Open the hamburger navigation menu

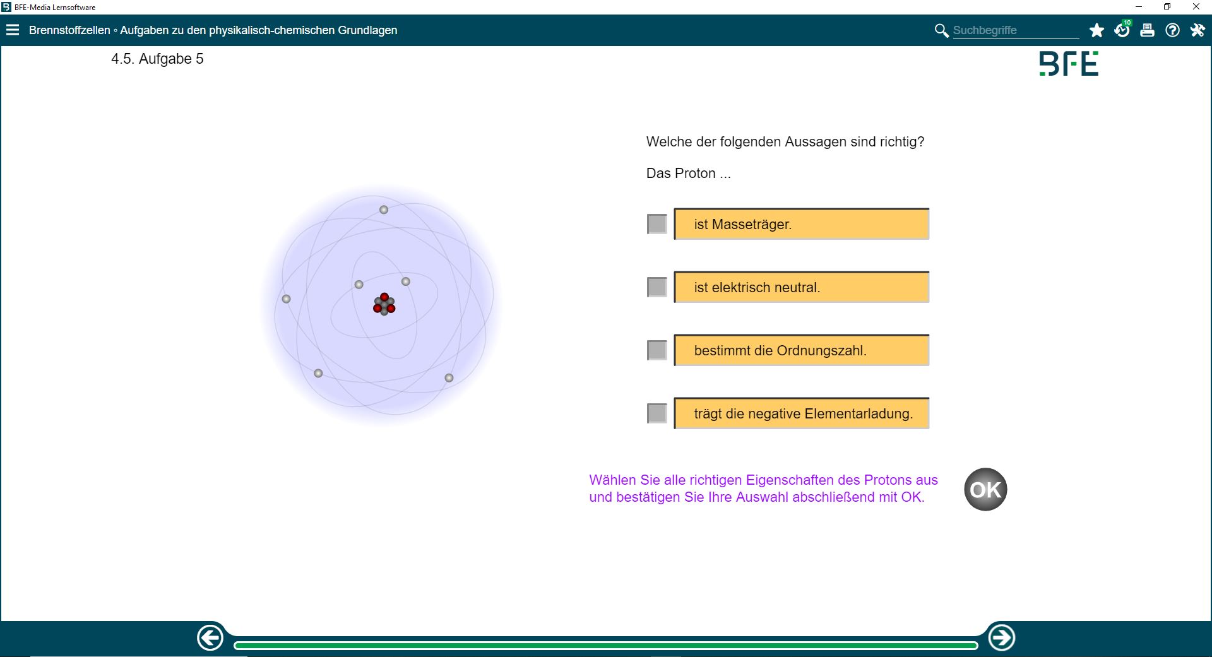(13, 30)
